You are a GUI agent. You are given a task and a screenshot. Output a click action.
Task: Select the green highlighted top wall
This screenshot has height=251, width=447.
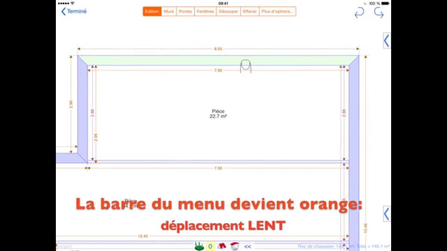point(218,60)
